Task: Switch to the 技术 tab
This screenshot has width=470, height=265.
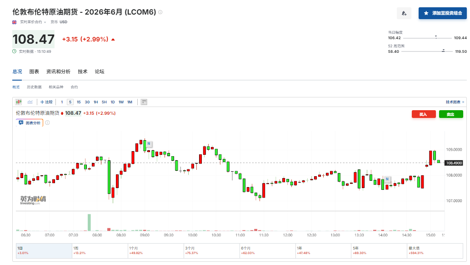Action: point(82,71)
